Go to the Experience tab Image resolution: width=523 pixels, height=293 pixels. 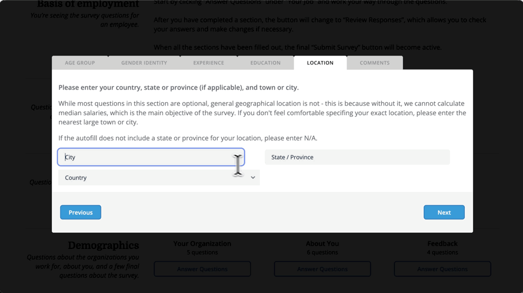click(208, 63)
